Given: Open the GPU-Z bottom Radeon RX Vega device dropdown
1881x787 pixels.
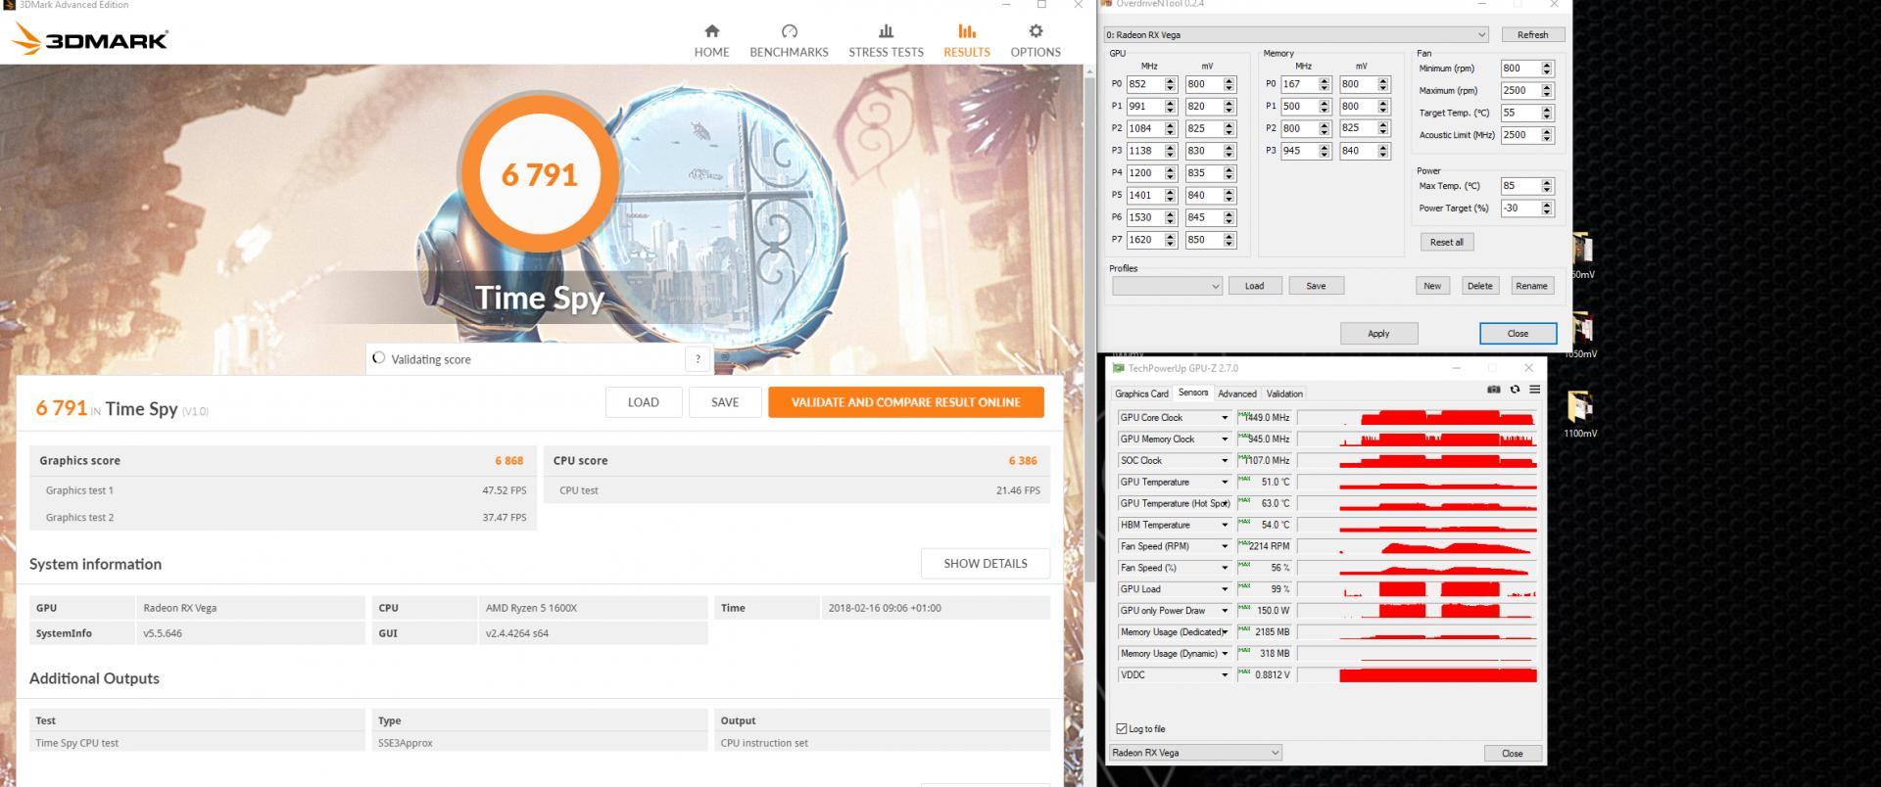Looking at the screenshot, I should [x=1195, y=753].
